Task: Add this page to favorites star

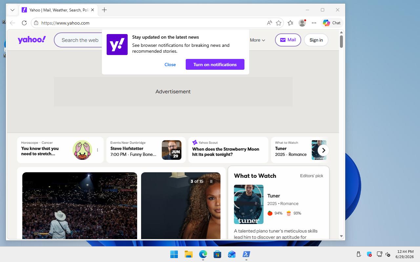Action: pyautogui.click(x=279, y=23)
